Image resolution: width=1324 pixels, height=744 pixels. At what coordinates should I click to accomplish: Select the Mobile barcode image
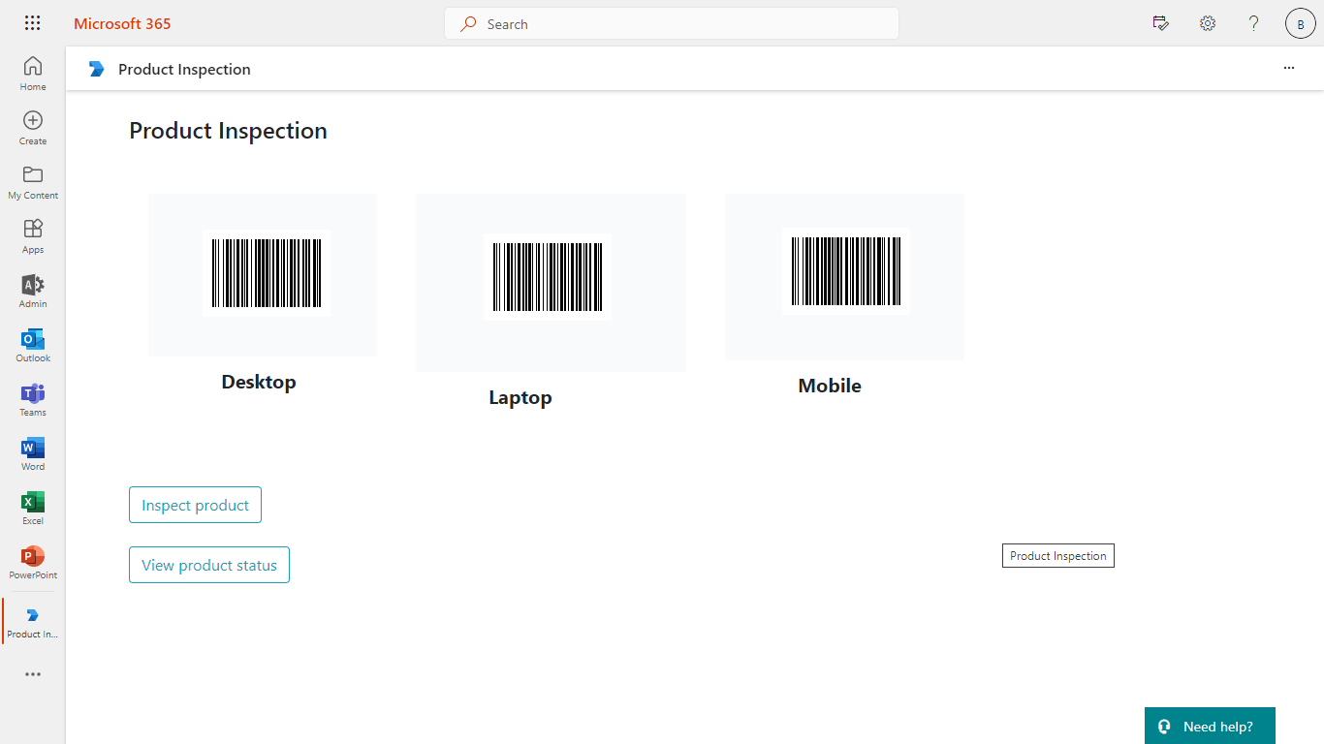[x=846, y=271]
